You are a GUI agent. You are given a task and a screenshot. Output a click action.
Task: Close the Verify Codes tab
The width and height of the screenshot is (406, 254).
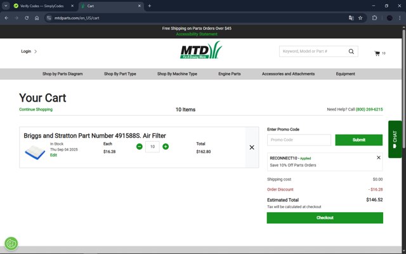(x=72, y=6)
